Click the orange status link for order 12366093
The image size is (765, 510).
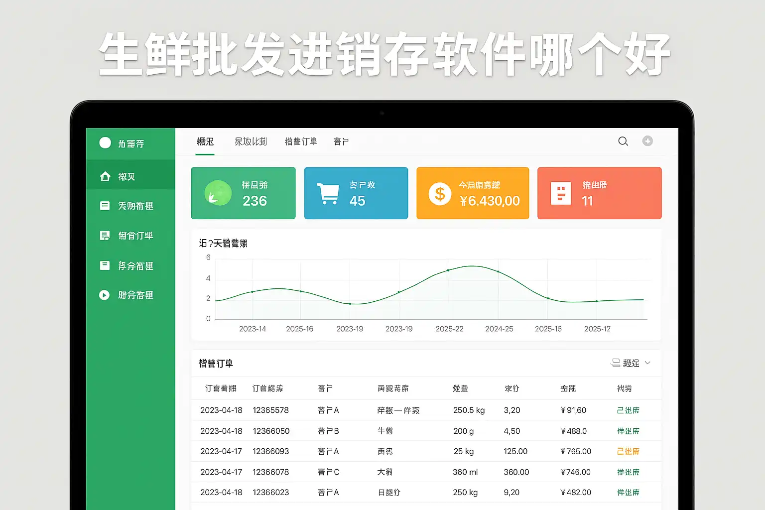(628, 451)
